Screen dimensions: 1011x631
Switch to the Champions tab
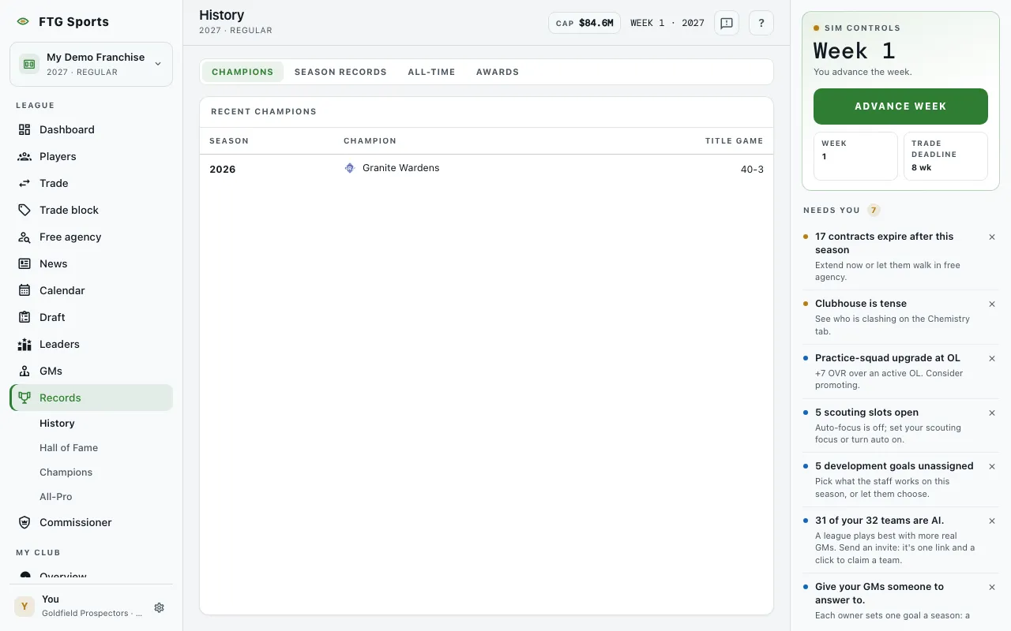click(242, 72)
